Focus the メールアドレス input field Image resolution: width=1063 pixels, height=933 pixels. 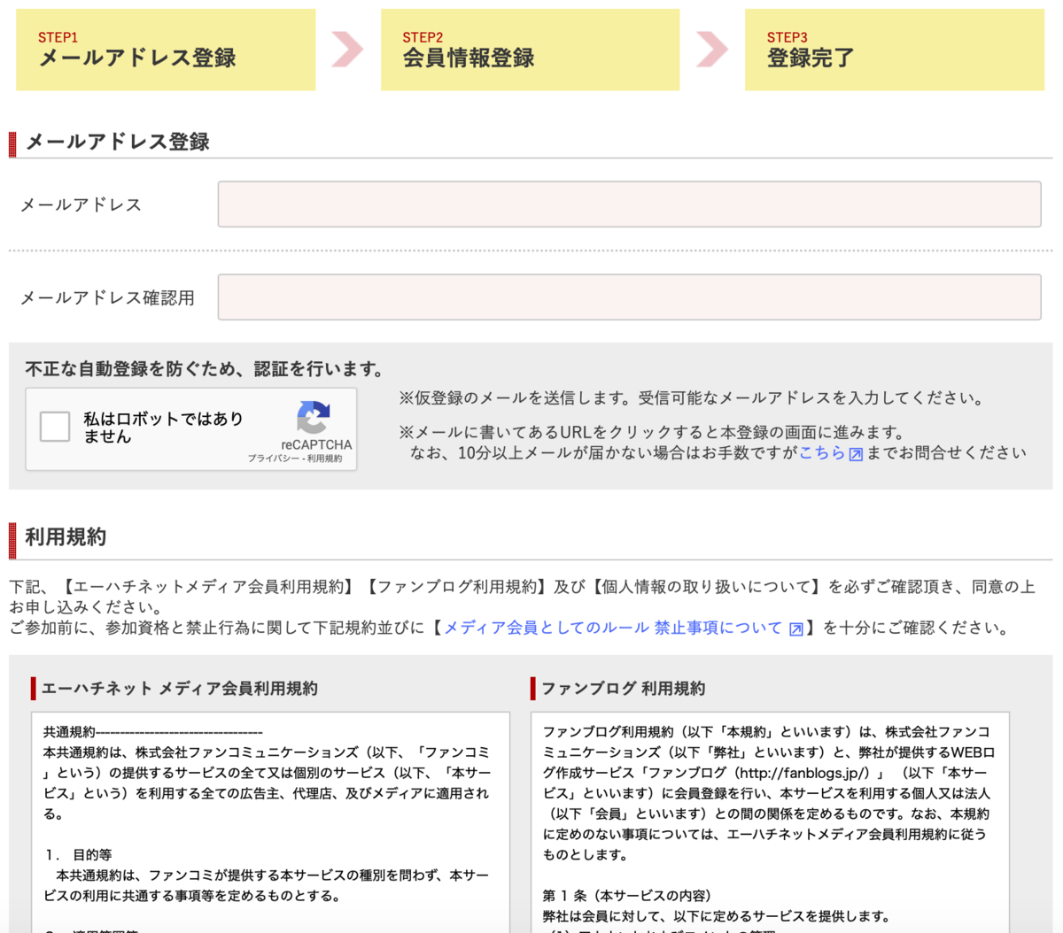[629, 204]
